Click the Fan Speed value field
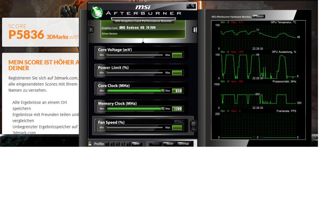Screen dimensions: 320x208 tap(177, 128)
